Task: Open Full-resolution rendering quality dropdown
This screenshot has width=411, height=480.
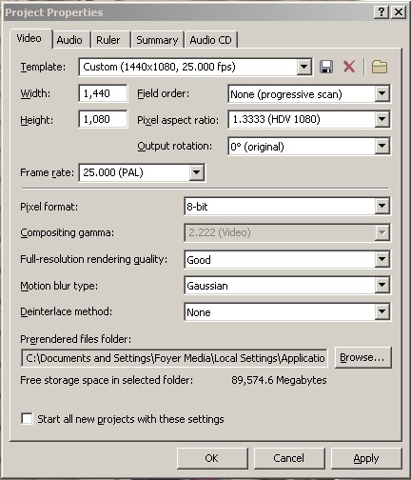Action: coord(382,259)
